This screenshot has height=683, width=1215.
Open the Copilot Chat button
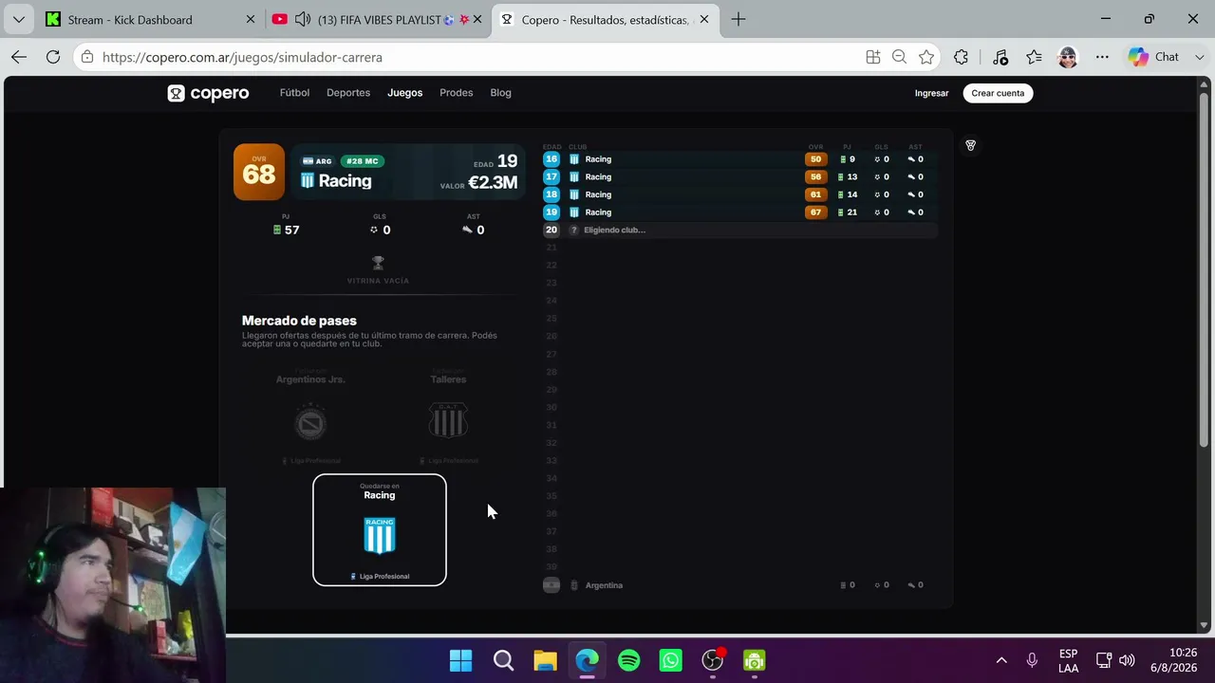(x=1154, y=57)
